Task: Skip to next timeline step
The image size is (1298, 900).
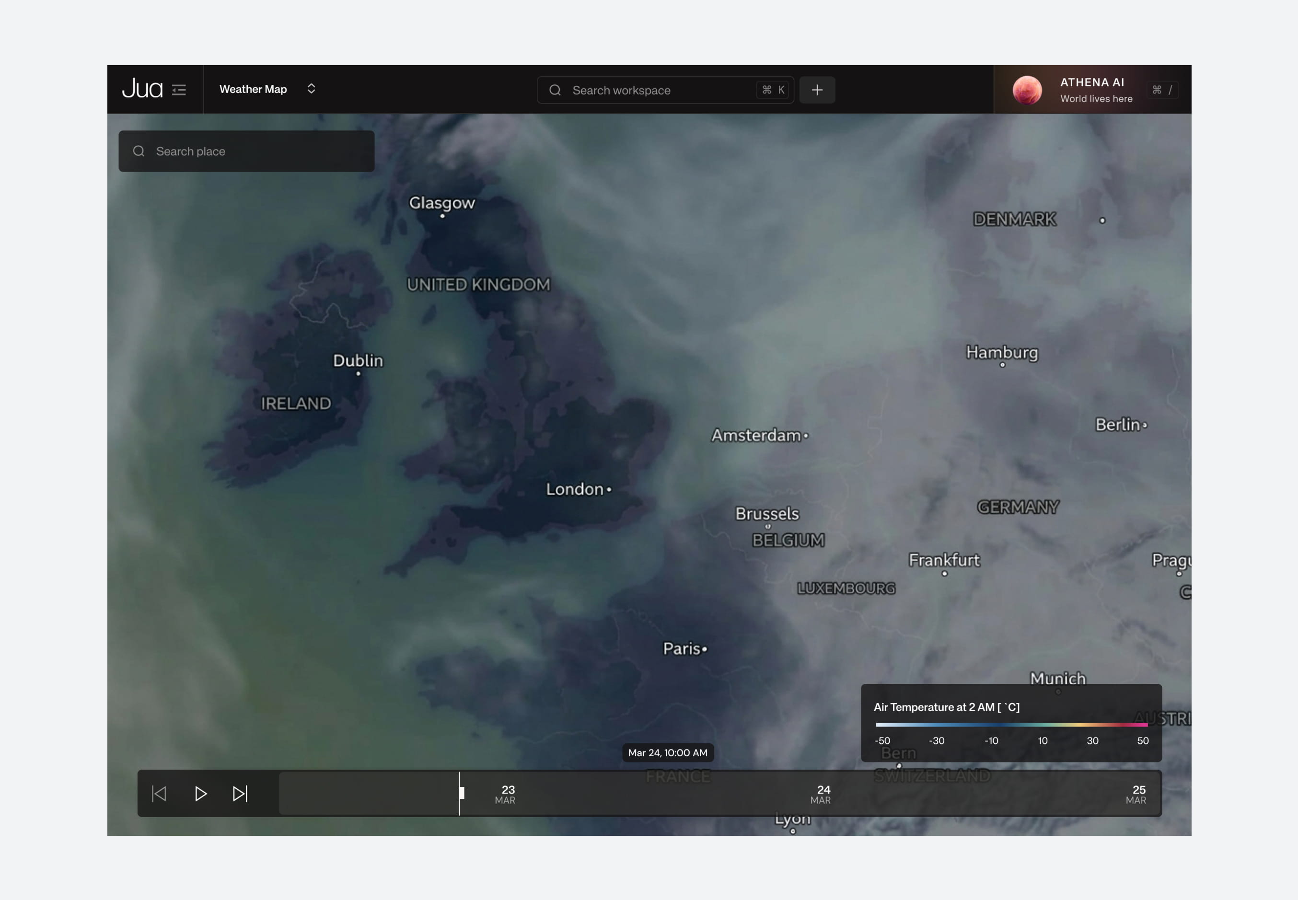Action: point(240,794)
